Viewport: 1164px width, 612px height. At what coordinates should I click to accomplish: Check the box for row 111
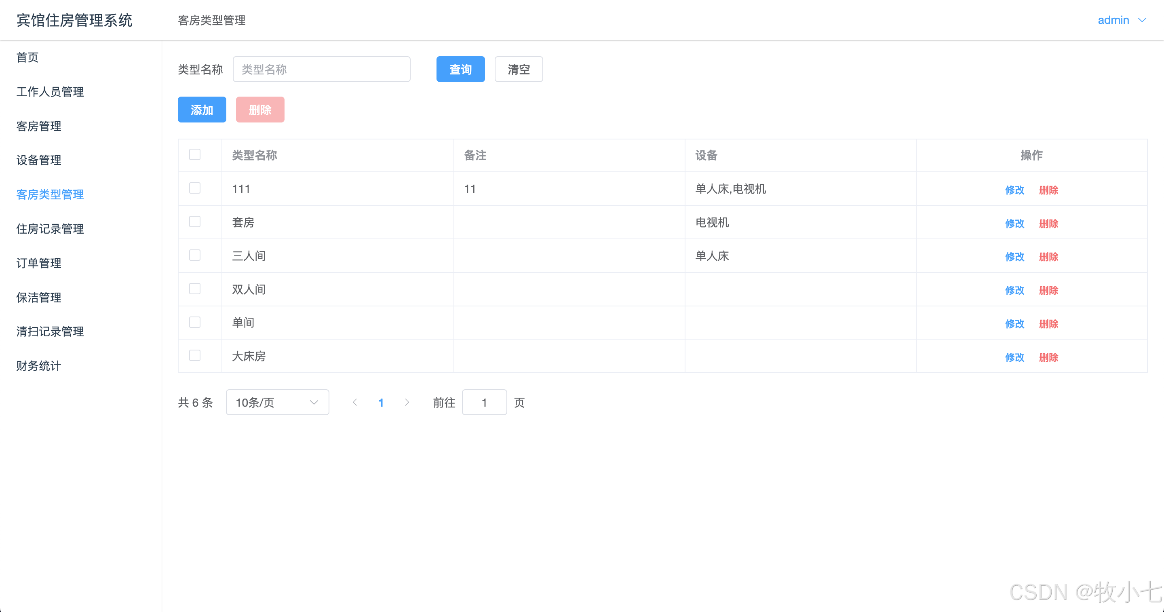pyautogui.click(x=195, y=188)
